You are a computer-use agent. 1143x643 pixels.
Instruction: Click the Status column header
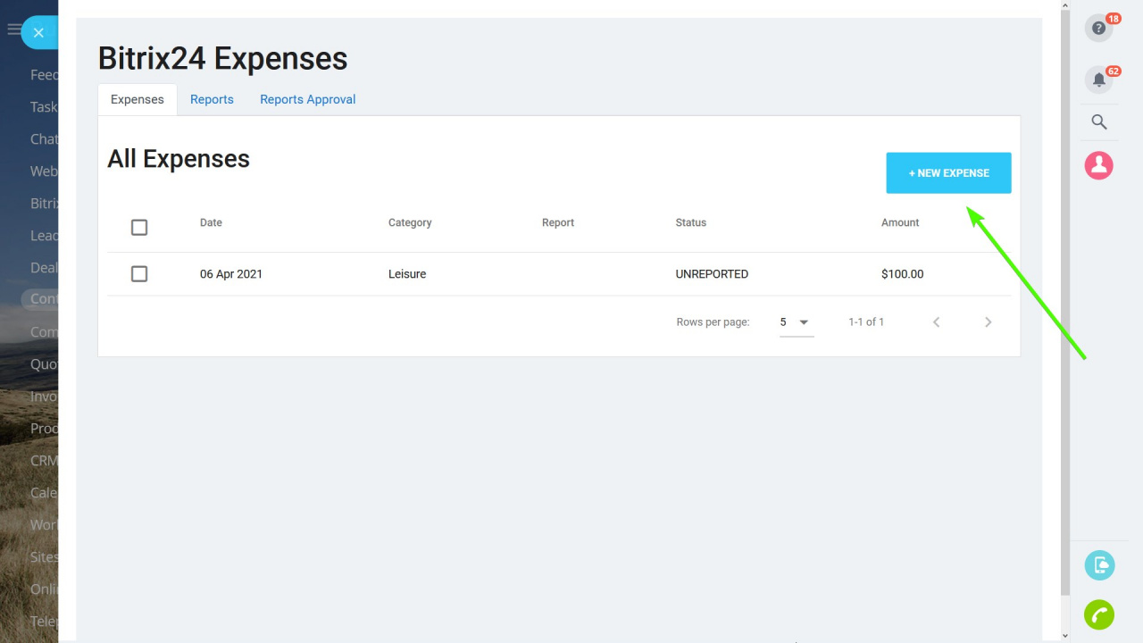pos(691,222)
